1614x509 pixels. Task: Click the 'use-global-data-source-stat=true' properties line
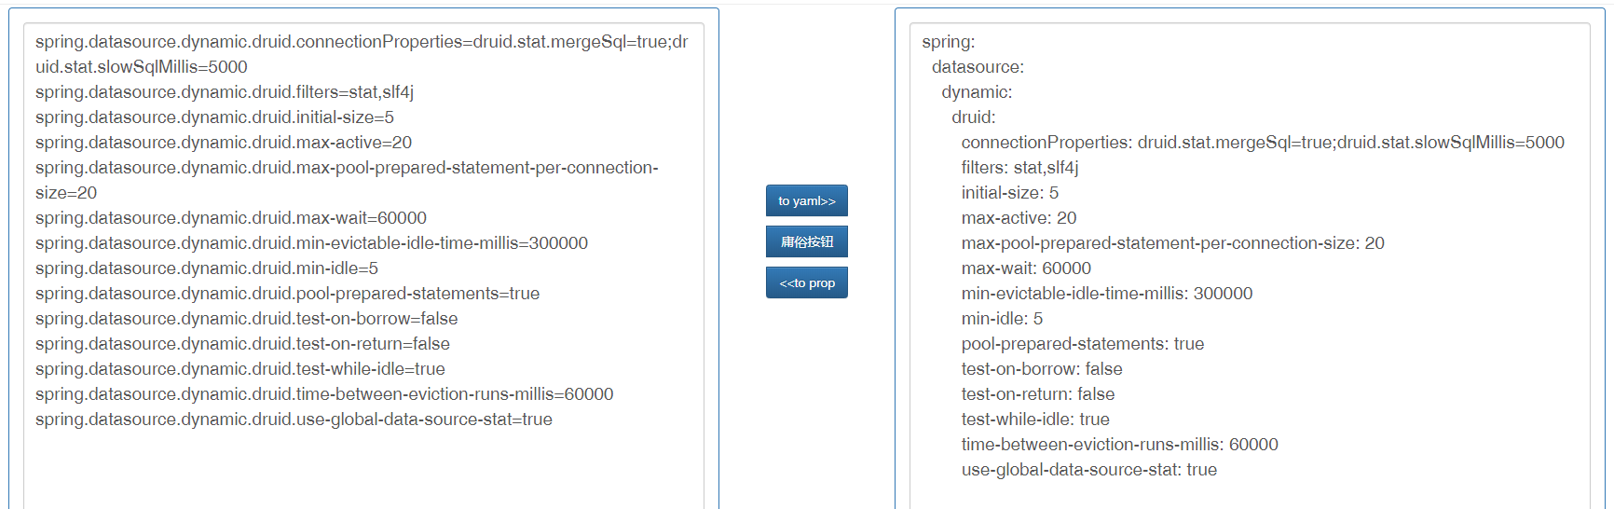click(294, 420)
